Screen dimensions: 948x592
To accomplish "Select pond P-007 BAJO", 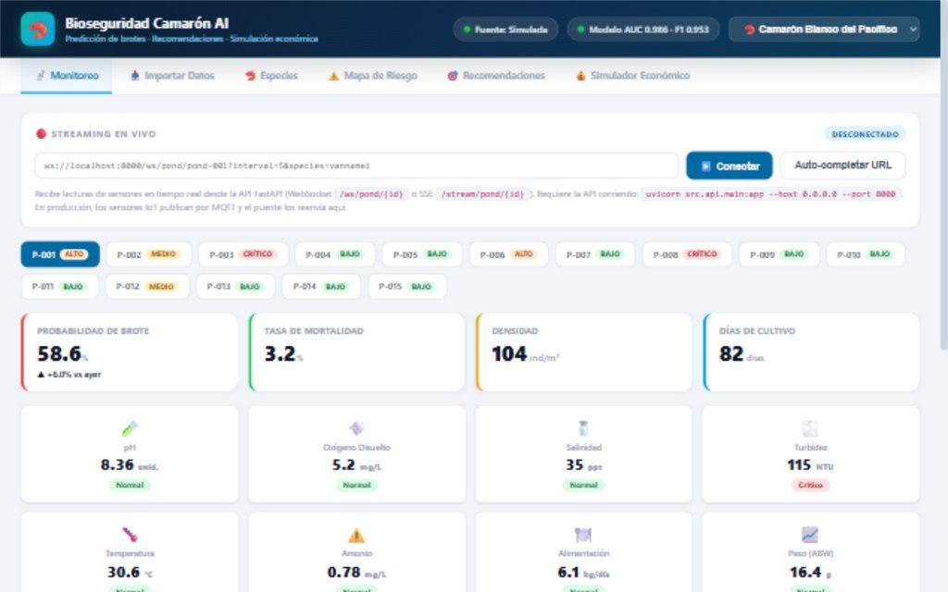I will click(x=595, y=254).
